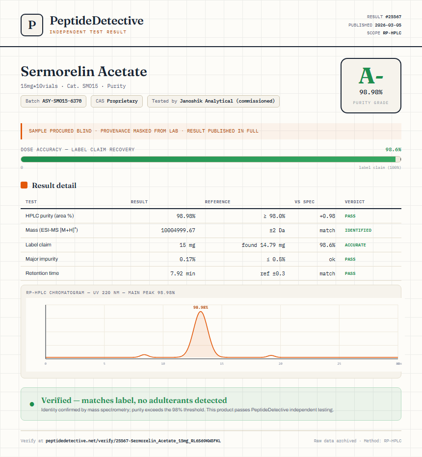Click the Tested by Janoshik Analytical chip

click(213, 101)
